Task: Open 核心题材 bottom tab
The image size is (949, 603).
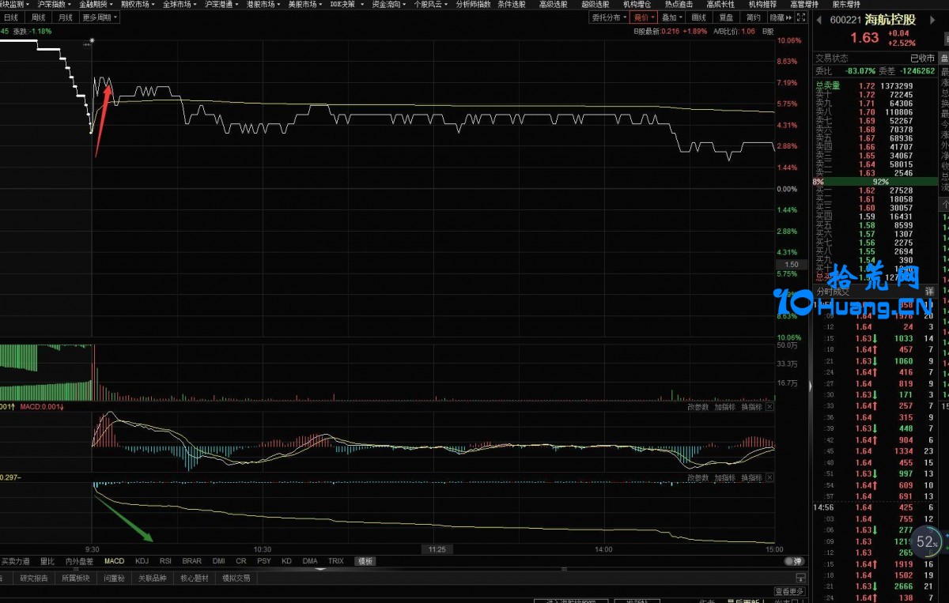Action: 195,579
